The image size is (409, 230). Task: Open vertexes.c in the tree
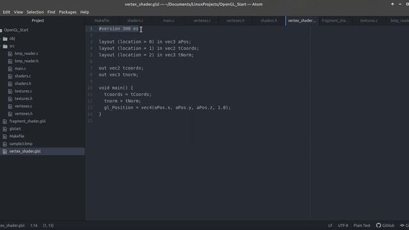coord(24,107)
